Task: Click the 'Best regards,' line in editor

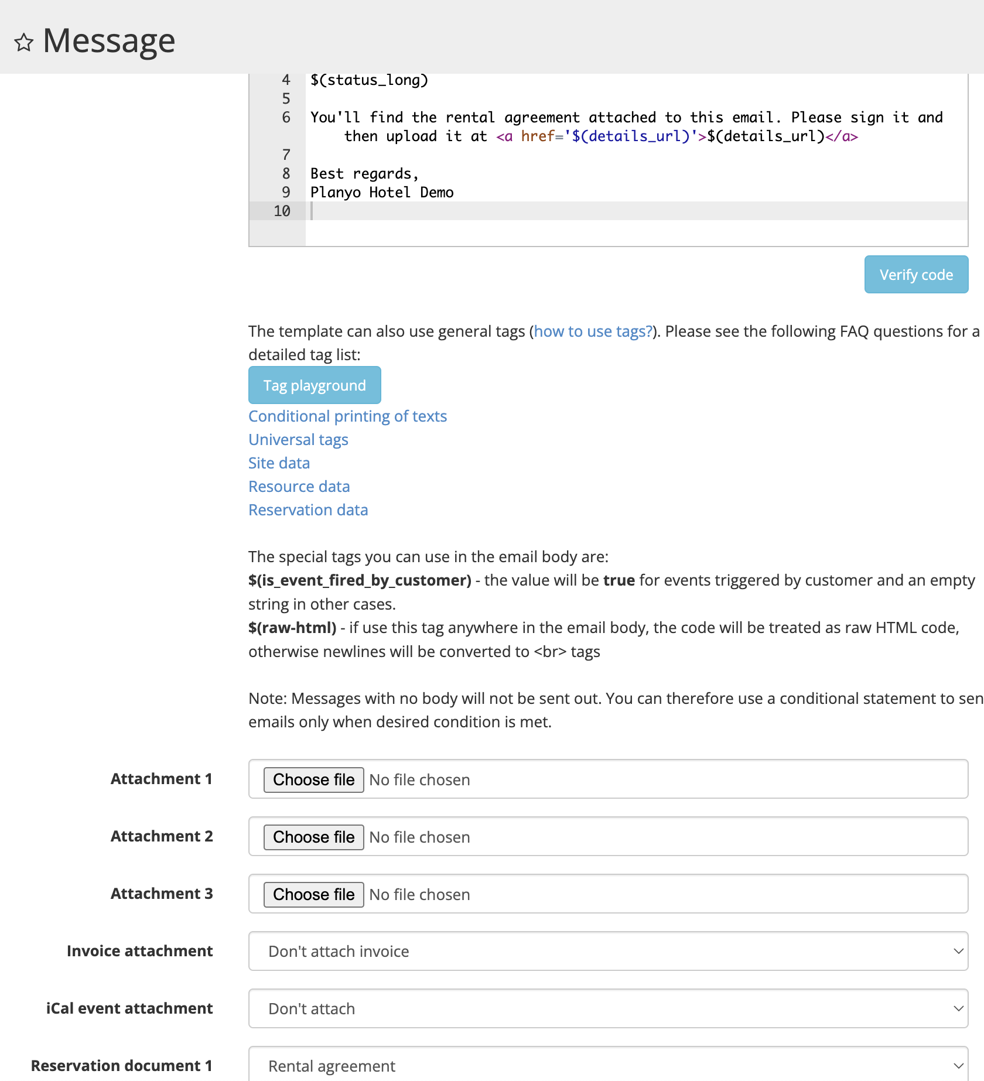Action: (x=364, y=174)
